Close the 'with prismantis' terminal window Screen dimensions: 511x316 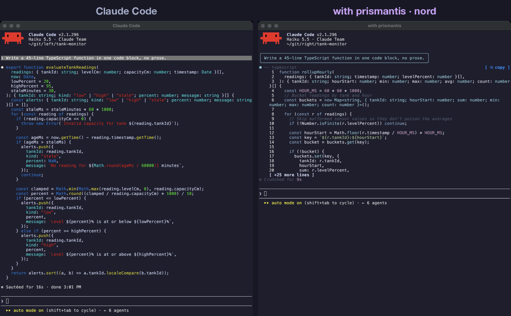(263, 26)
